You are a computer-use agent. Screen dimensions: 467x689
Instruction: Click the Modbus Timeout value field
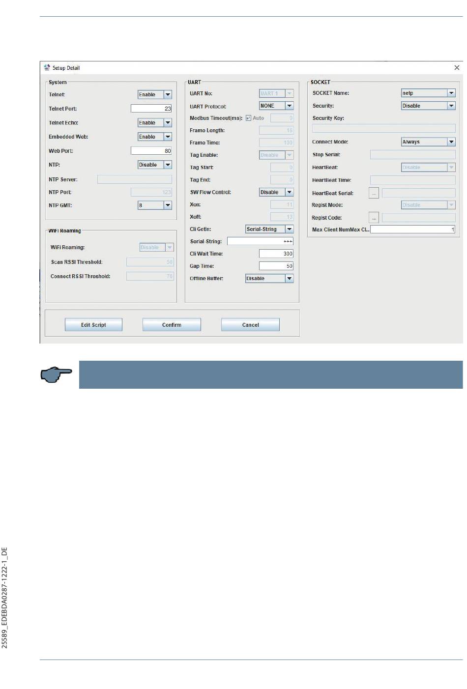click(282, 118)
